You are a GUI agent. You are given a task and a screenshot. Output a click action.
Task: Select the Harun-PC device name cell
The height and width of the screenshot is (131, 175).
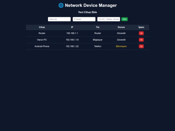pyautogui.click(x=42, y=40)
